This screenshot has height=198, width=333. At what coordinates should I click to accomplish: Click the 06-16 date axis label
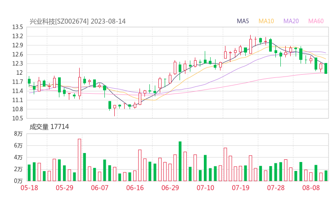tap(135, 188)
